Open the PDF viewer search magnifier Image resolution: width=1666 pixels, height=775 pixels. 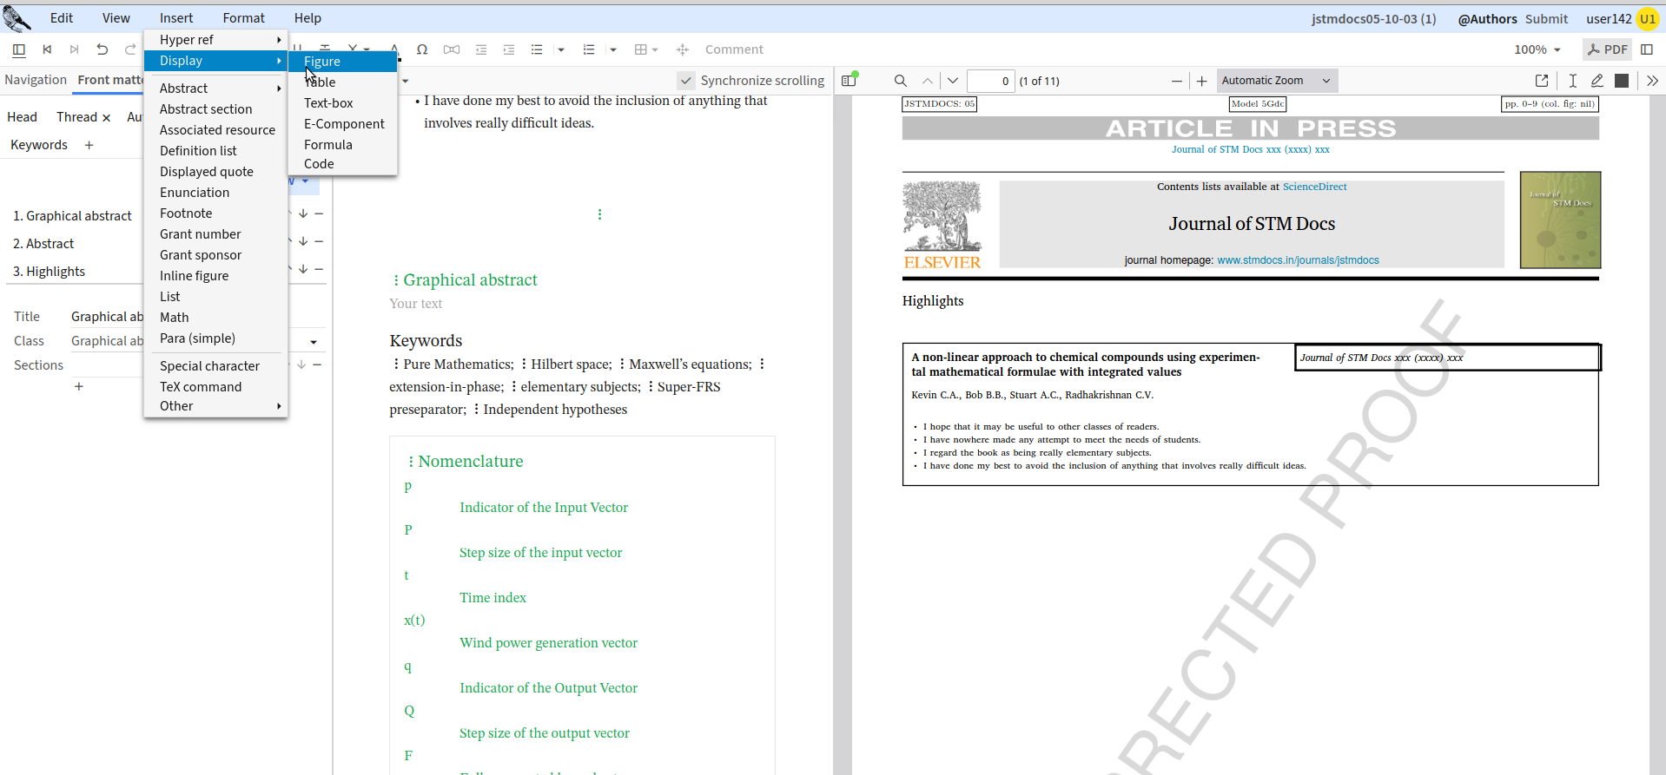901,81
